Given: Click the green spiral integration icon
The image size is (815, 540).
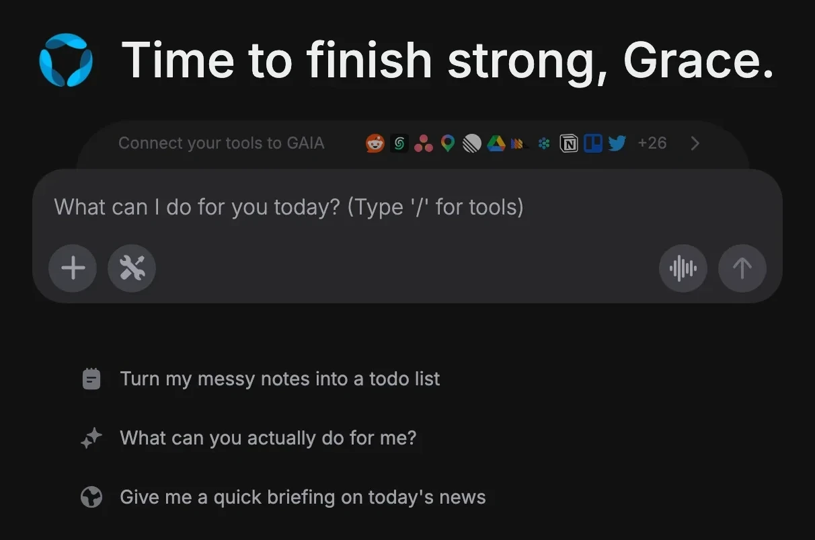Looking at the screenshot, I should (x=399, y=143).
